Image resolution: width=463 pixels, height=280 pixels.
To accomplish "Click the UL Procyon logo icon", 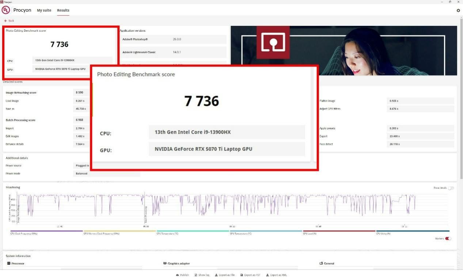I will click(6, 10).
